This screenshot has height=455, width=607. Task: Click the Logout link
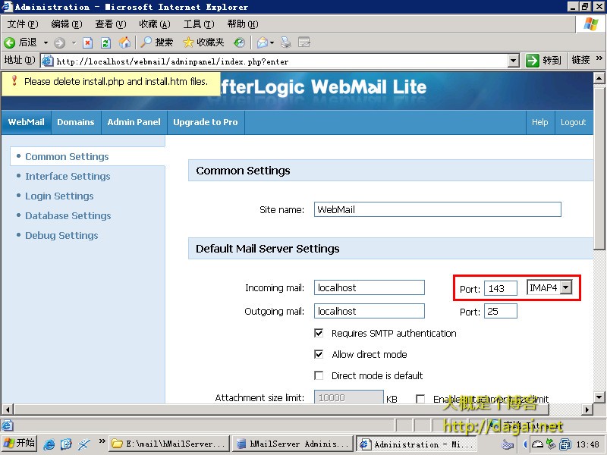pyautogui.click(x=574, y=122)
